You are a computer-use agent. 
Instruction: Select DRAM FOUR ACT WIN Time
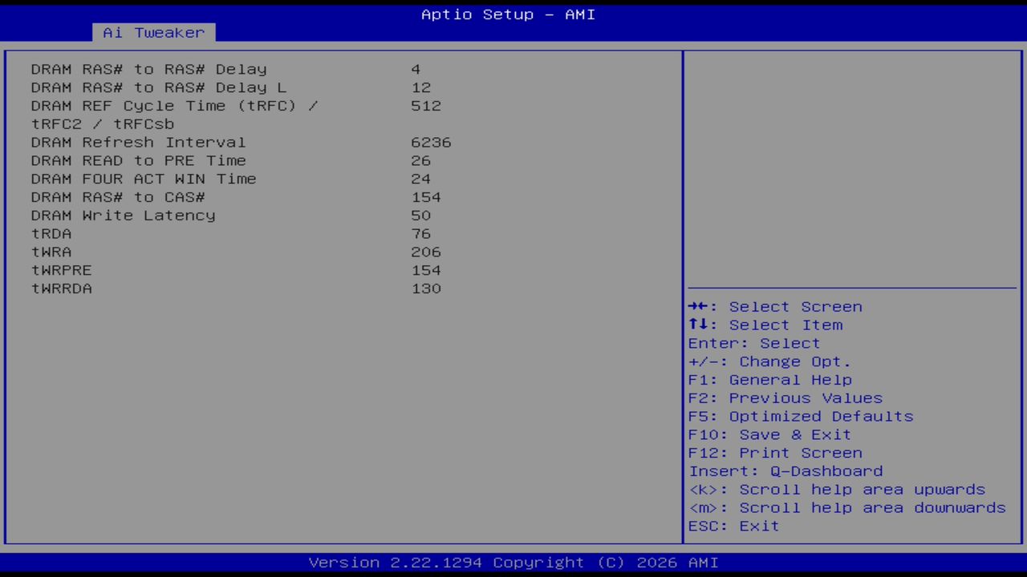(144, 179)
